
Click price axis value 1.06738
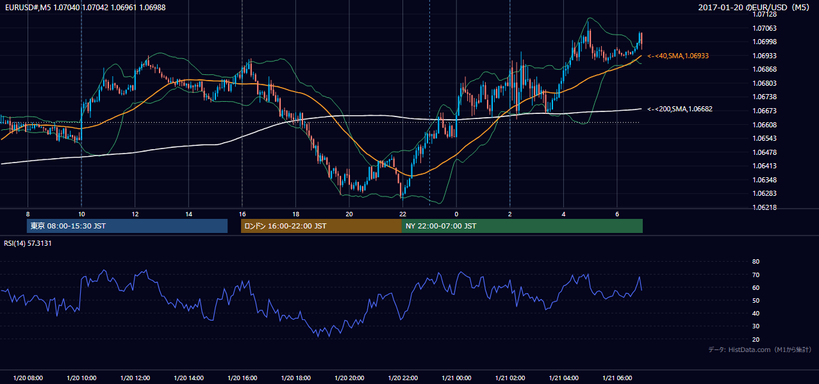765,97
